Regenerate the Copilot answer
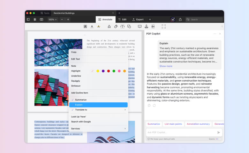 click(x=154, y=106)
